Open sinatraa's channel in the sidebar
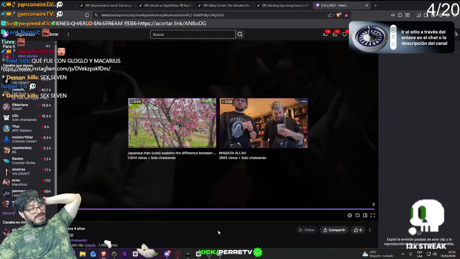This screenshot has height=259, width=460. pyautogui.click(x=27, y=171)
